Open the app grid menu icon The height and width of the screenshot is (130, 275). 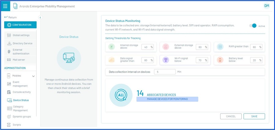pyautogui.click(x=6, y=6)
